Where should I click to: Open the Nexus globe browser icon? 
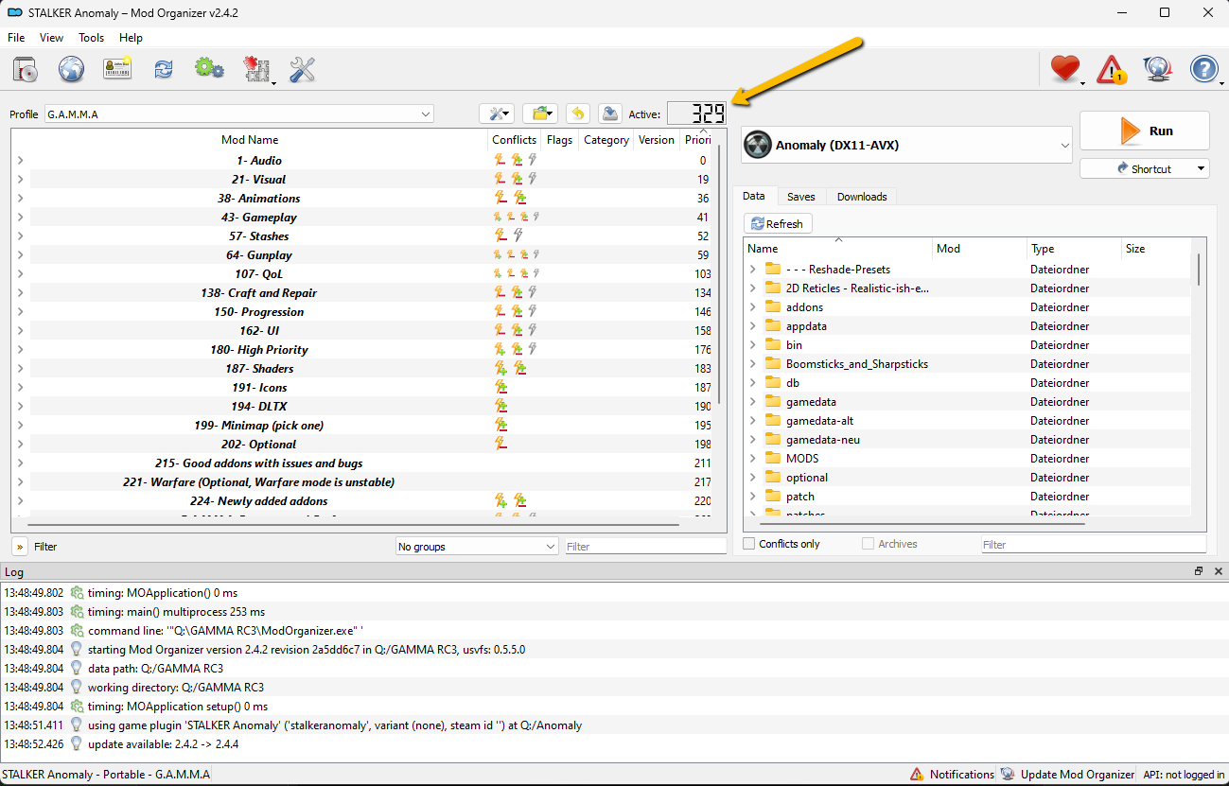[72, 69]
